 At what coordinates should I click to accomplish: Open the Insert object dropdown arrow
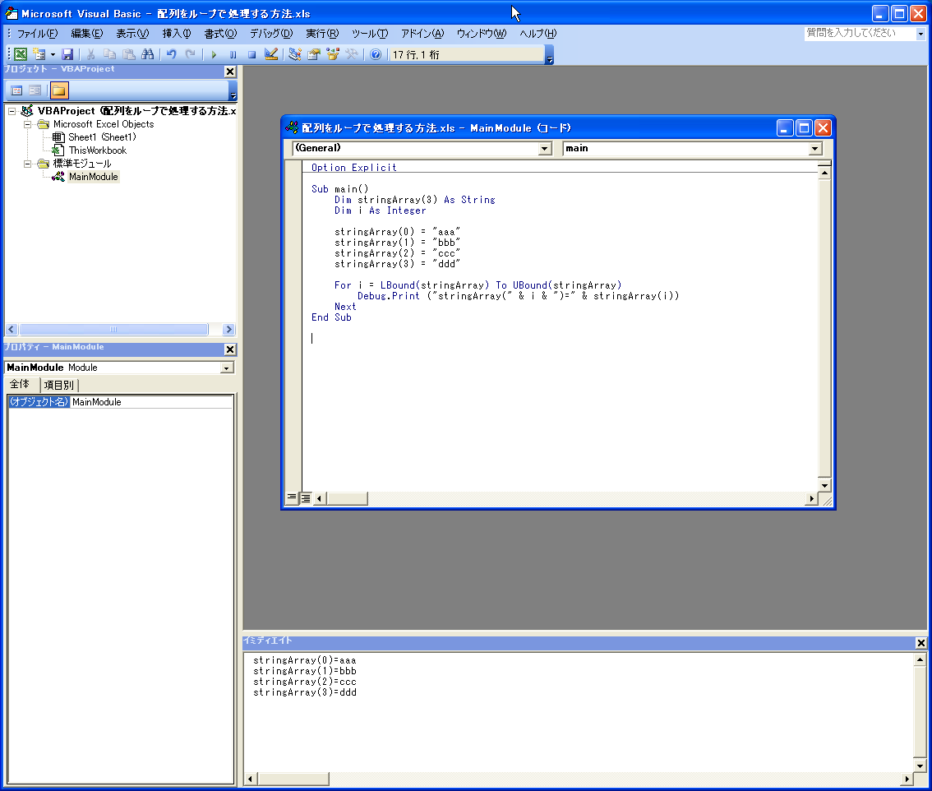click(53, 54)
